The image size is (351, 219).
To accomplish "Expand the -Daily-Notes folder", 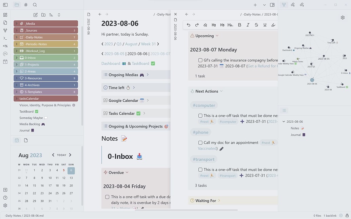I will click(17, 37).
